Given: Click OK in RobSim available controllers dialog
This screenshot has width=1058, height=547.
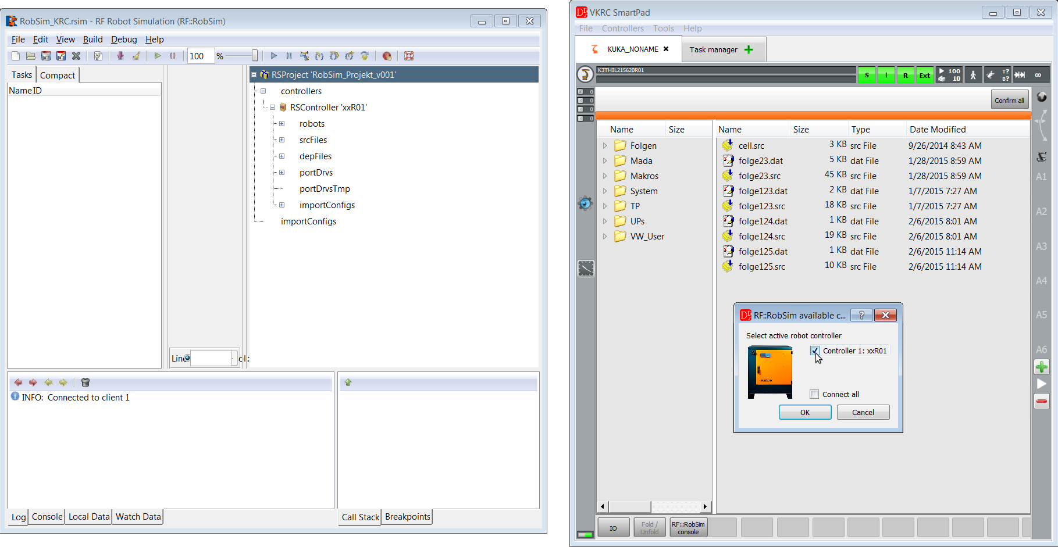Looking at the screenshot, I should [x=805, y=412].
